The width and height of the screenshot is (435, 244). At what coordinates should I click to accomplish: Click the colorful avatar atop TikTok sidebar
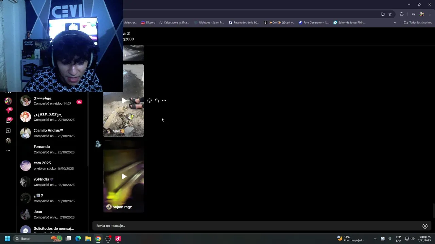pos(8,101)
